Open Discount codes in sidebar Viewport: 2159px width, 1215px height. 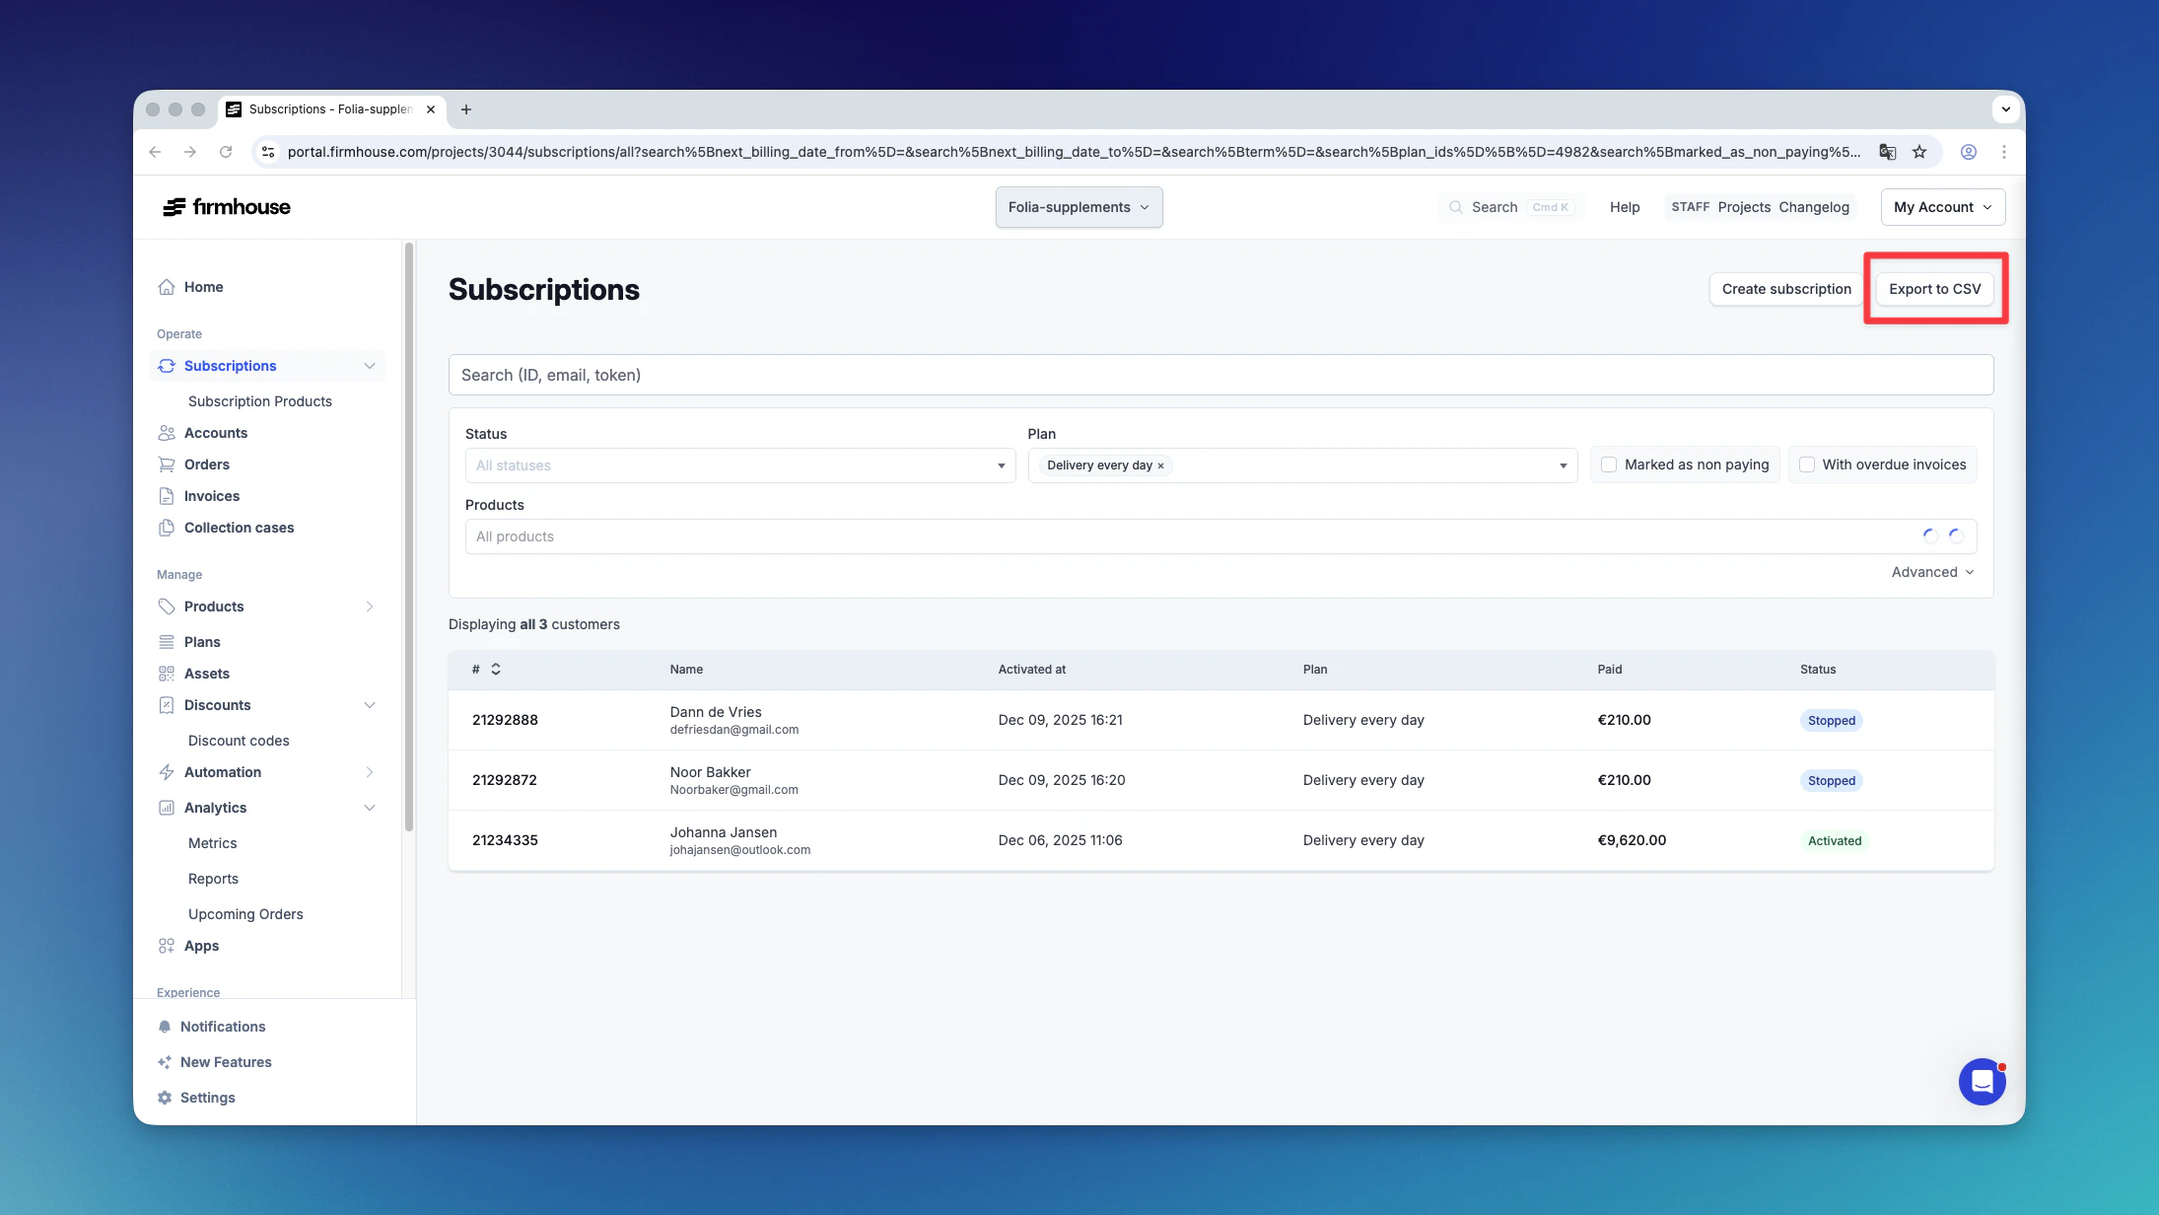point(239,741)
